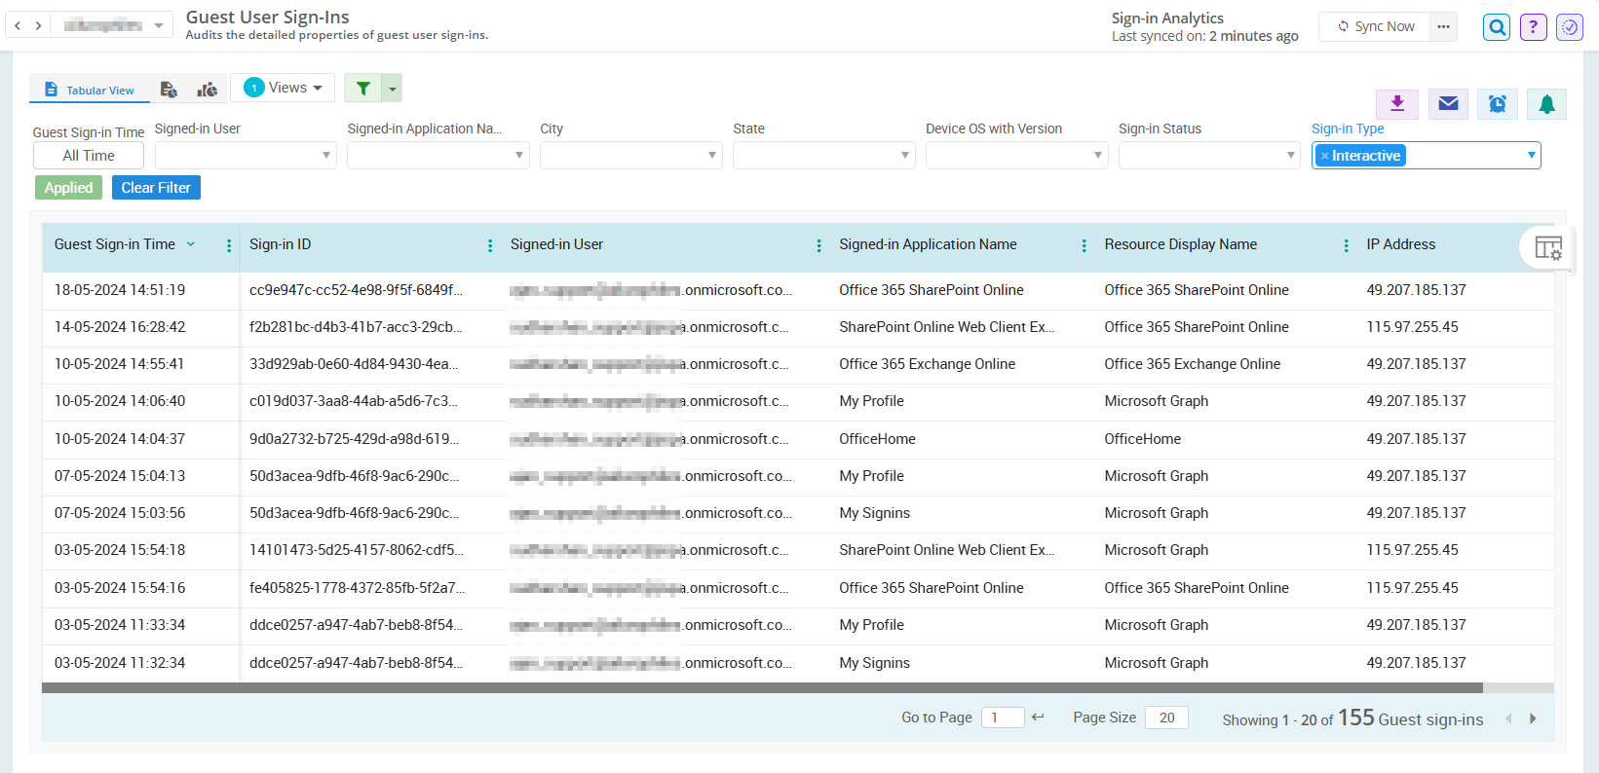
Task: Click the green alert bell icon
Action: pyautogui.click(x=1546, y=103)
